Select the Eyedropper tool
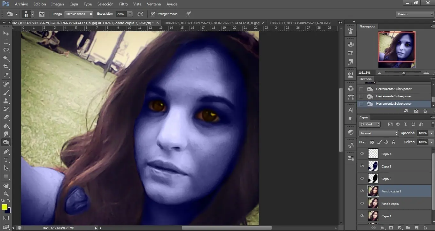 click(x=6, y=75)
